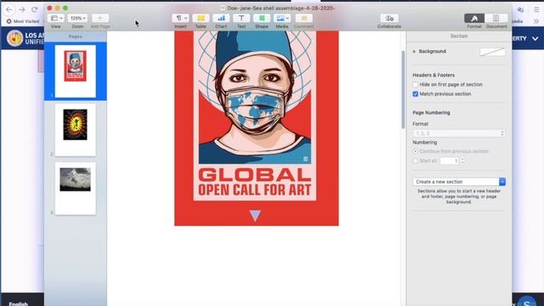Viewport: 544px width, 306px height.
Task: Click the triangle shape below the poster
Action: [x=255, y=215]
